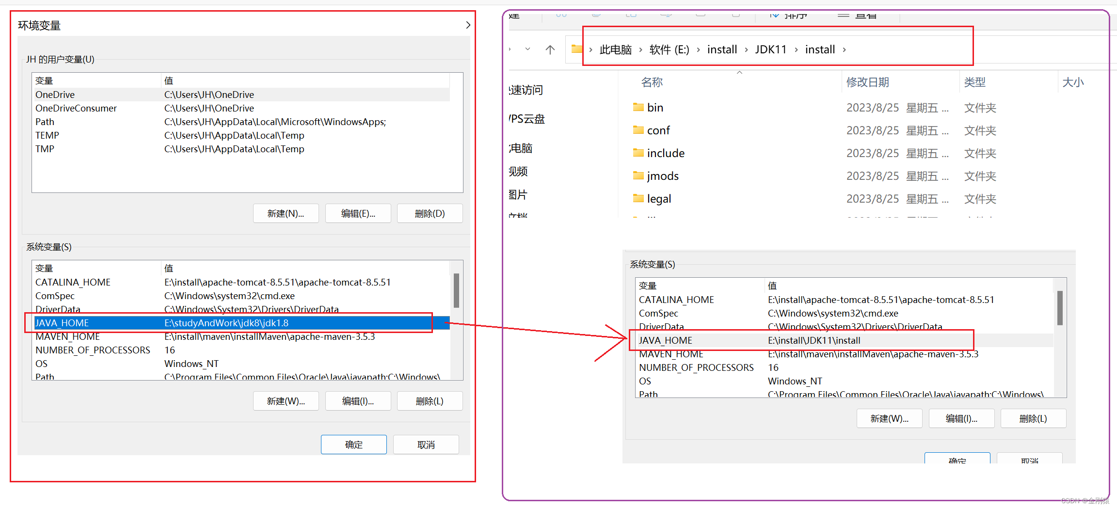This screenshot has height=509, width=1117.
Task: Click the up-arrow navigation icon in Explorer
Action: click(x=550, y=49)
